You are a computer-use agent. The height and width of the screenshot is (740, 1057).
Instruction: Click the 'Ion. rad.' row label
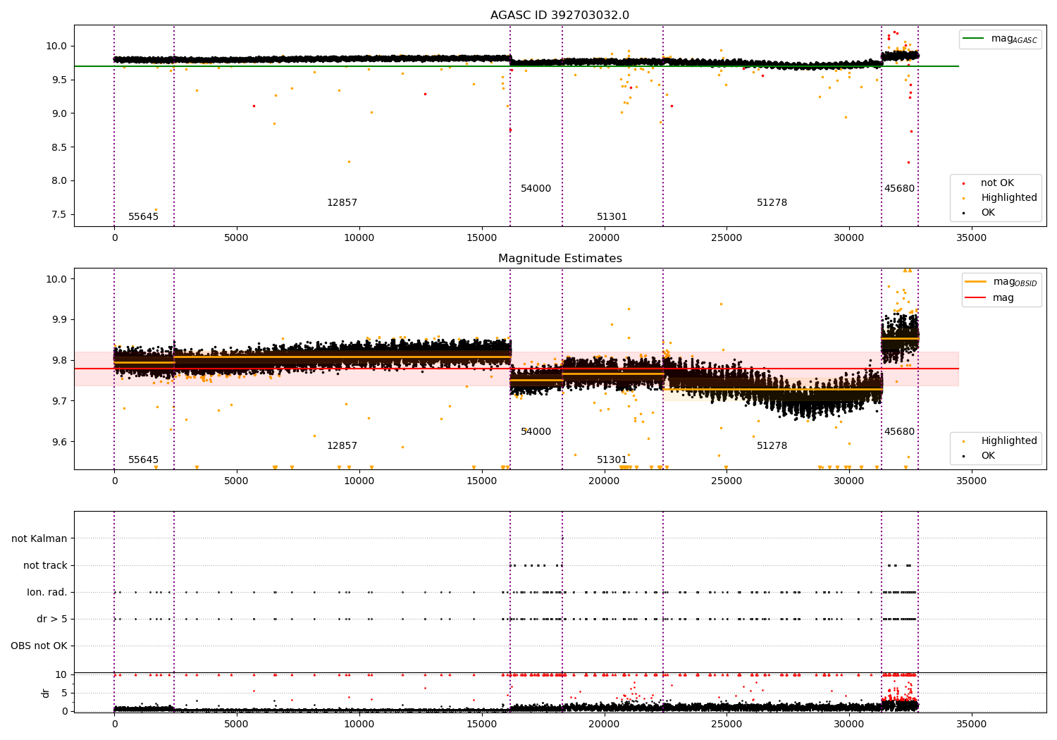(x=47, y=593)
